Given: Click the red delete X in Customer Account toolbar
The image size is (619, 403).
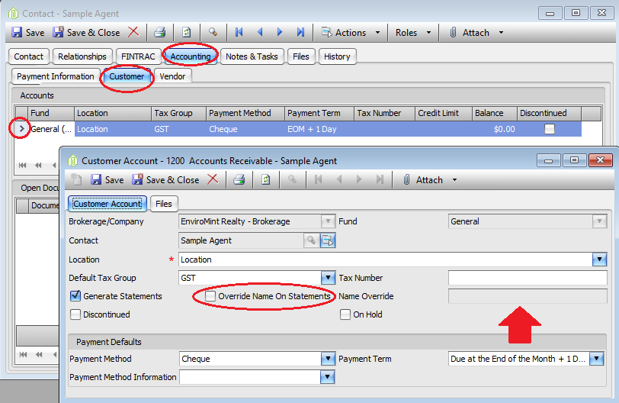Looking at the screenshot, I should (x=213, y=179).
